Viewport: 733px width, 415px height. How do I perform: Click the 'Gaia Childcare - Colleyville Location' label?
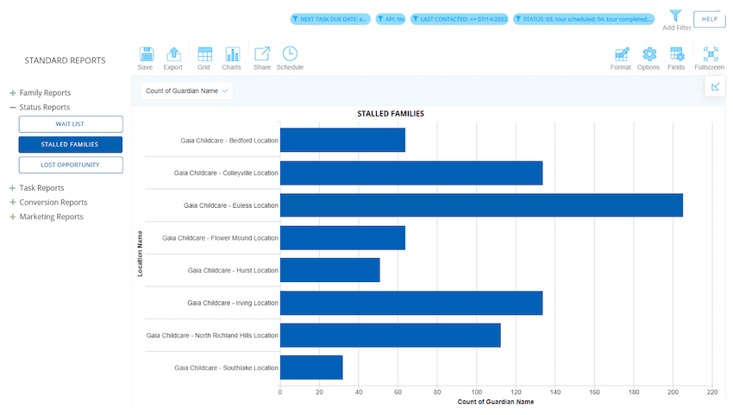tap(226, 173)
